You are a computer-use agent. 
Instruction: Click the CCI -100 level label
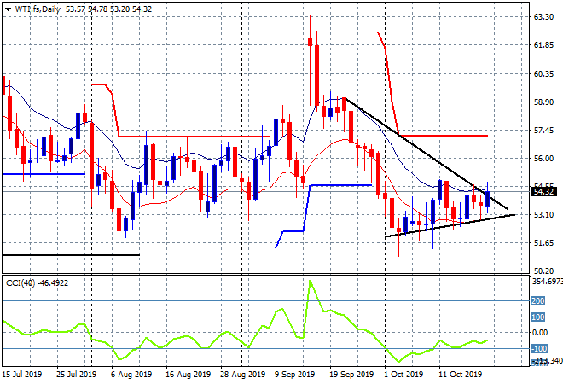[539, 349]
